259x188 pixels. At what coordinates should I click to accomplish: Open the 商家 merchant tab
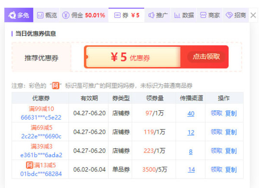pos(210,15)
